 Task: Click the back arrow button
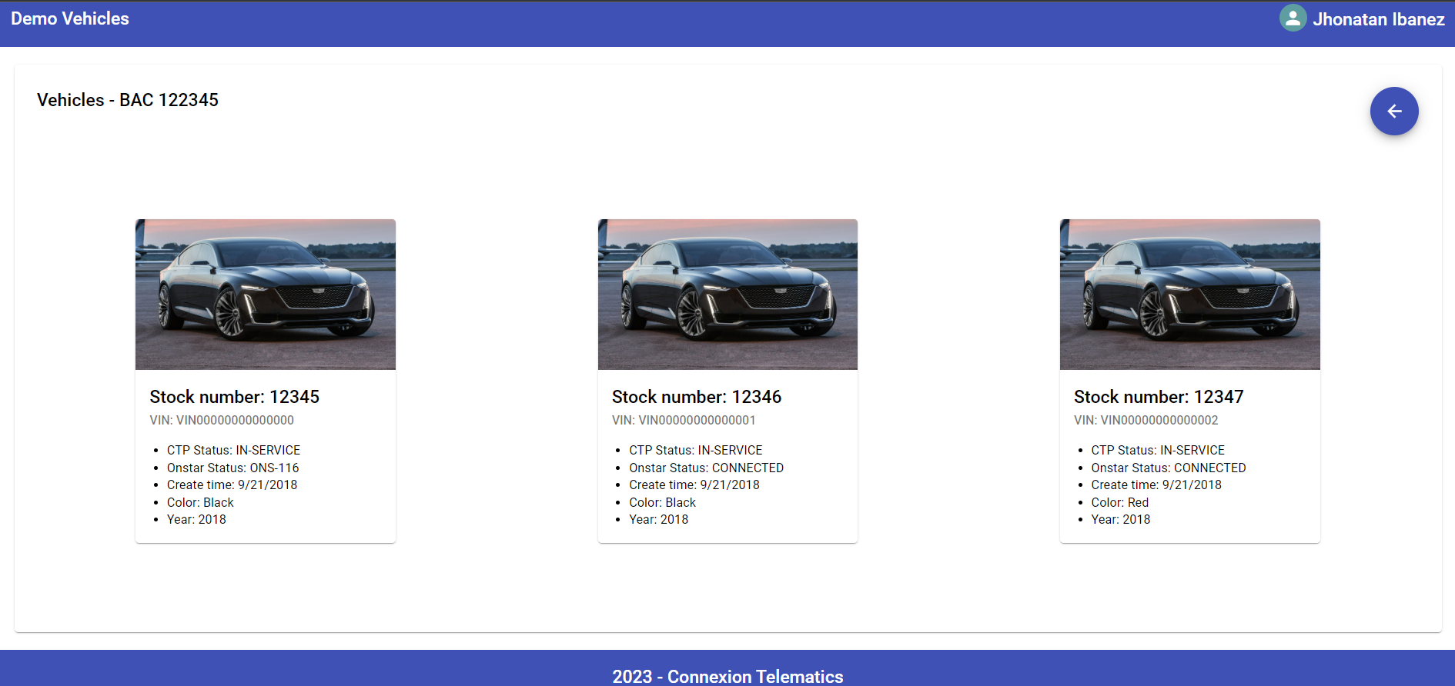click(1394, 112)
